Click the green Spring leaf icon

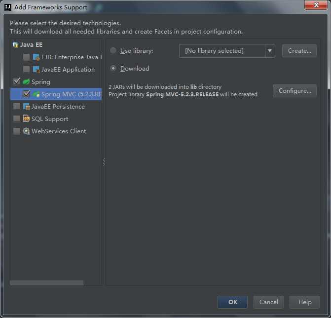pos(26,82)
